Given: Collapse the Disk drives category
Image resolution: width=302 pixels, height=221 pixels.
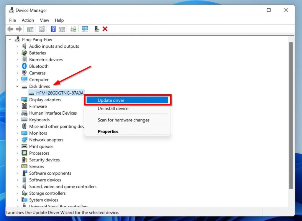Looking at the screenshot, I should pos(17,86).
